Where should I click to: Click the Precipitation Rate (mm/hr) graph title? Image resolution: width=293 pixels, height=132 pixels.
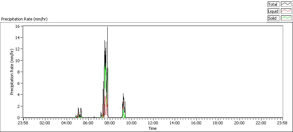pos(25,19)
